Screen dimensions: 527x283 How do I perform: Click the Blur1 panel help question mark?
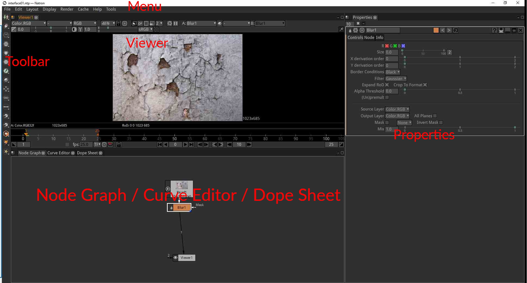click(x=494, y=30)
